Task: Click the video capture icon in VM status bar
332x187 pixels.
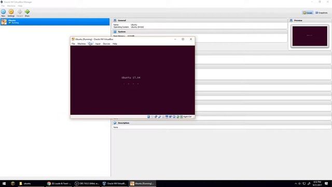Action: point(171,117)
